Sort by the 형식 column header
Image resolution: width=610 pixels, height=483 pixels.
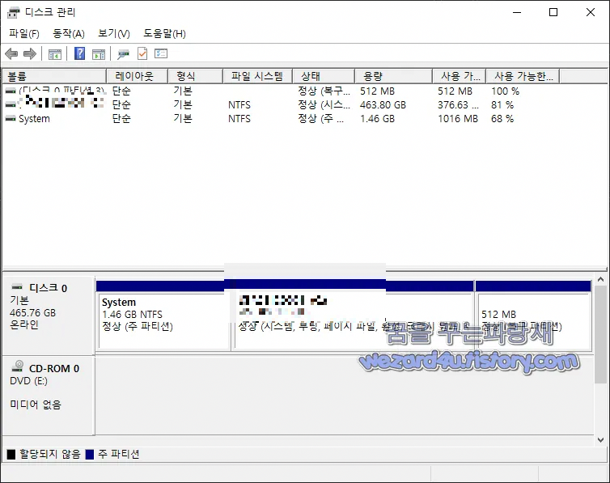pos(195,76)
